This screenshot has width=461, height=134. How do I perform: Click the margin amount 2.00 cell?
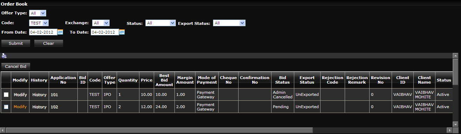click(185, 107)
